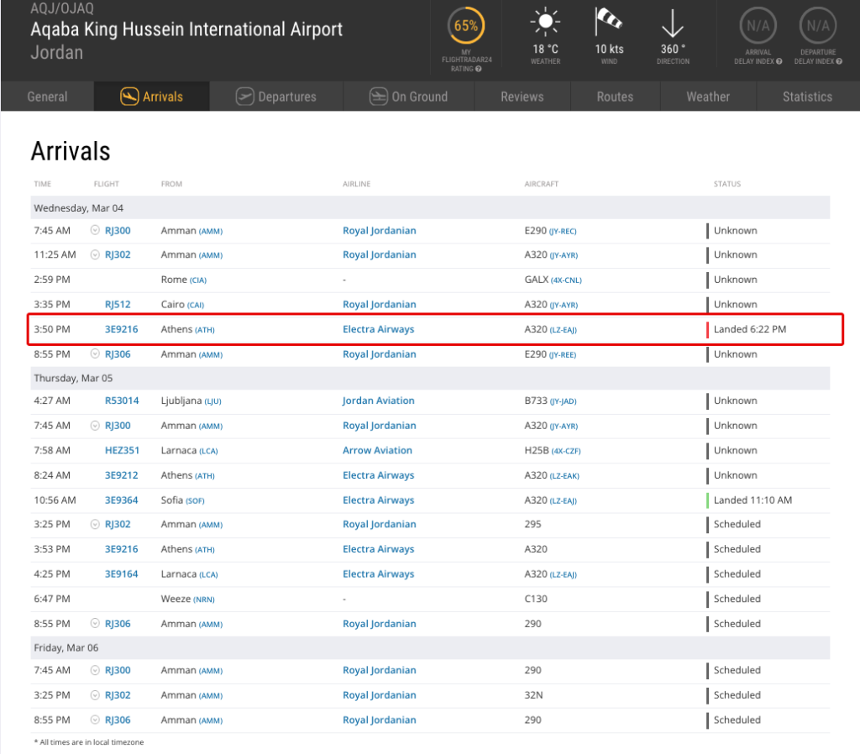Click the Departure Delay Index N/A circle

[x=817, y=26]
